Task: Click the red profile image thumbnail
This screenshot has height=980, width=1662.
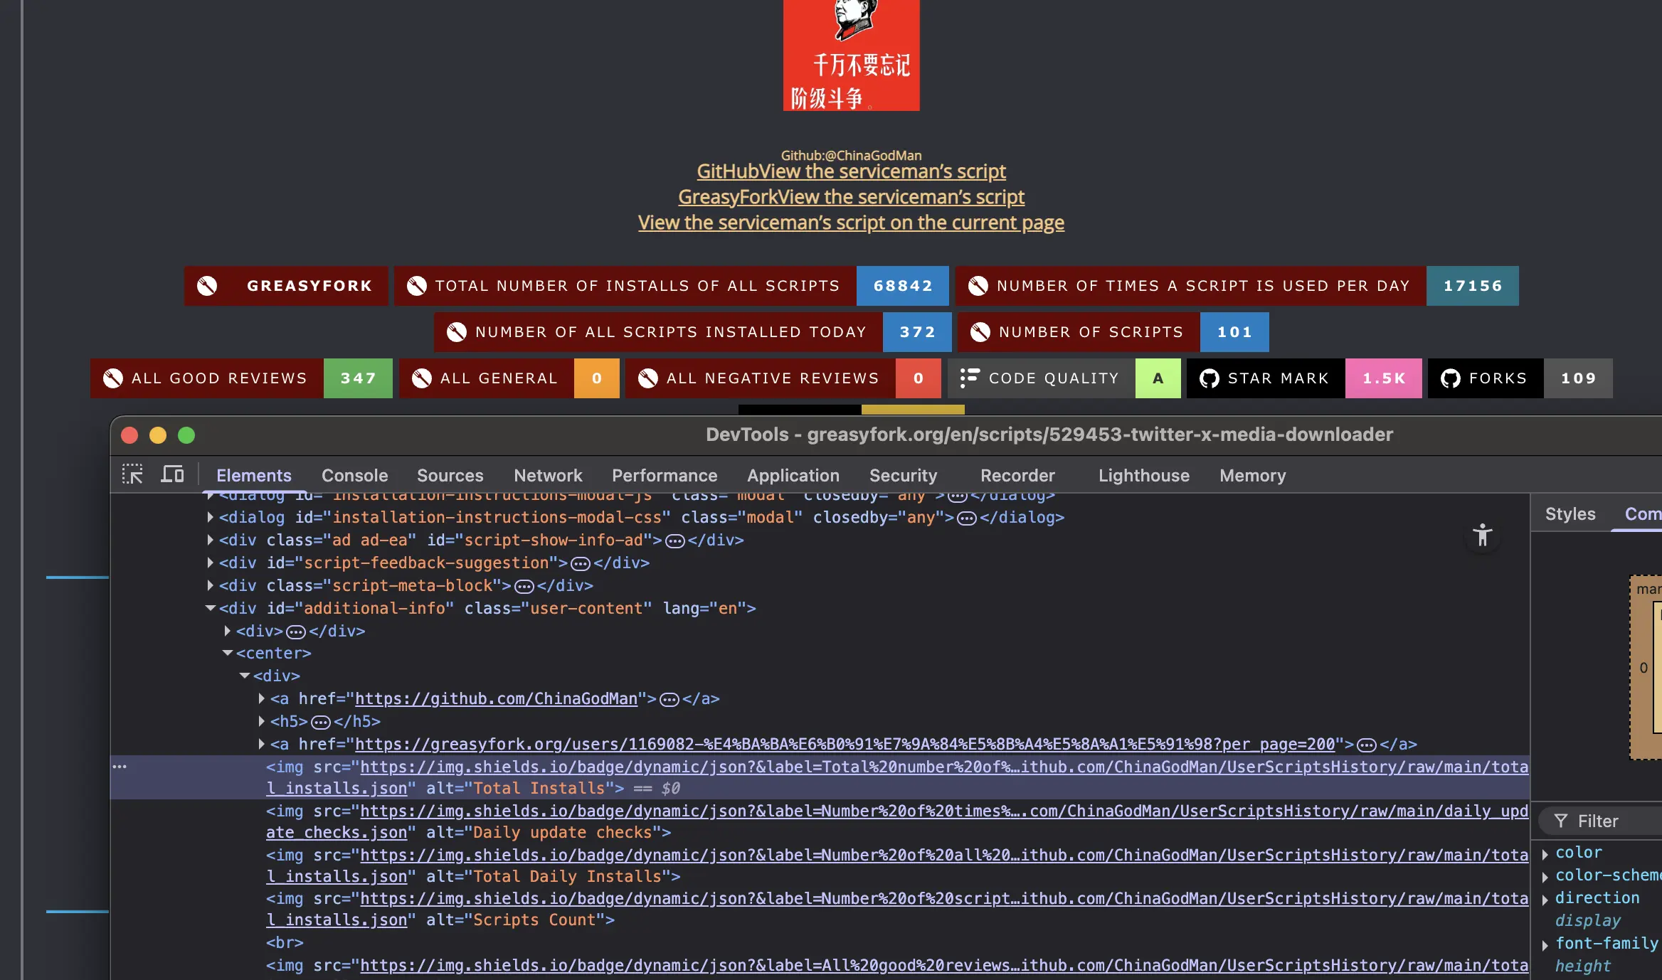Action: [851, 55]
